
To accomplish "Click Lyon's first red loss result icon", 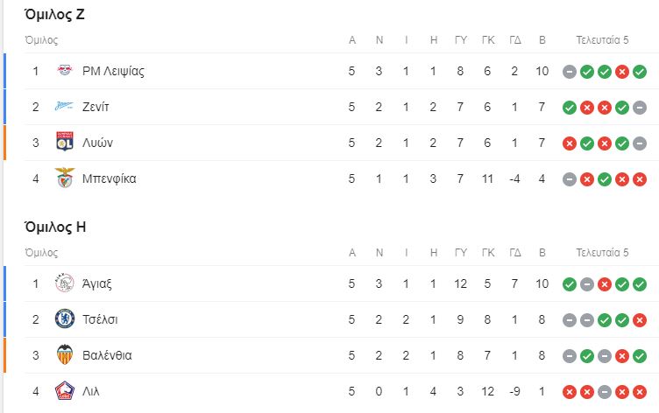I will 570,143.
